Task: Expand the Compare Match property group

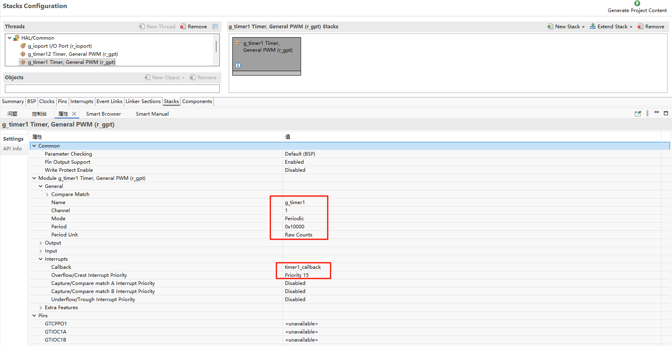Action: click(x=47, y=194)
